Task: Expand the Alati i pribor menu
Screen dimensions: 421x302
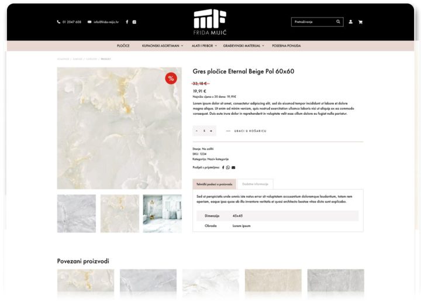Action: [x=203, y=45]
